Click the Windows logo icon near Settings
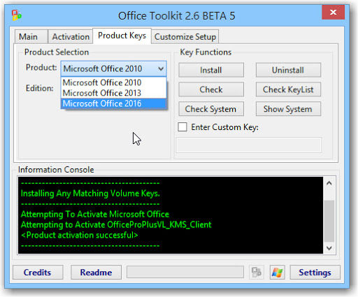The height and width of the screenshot is (297, 358). pos(277,272)
